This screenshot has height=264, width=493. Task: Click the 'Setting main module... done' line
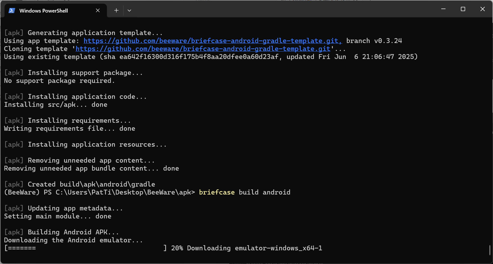coord(58,216)
